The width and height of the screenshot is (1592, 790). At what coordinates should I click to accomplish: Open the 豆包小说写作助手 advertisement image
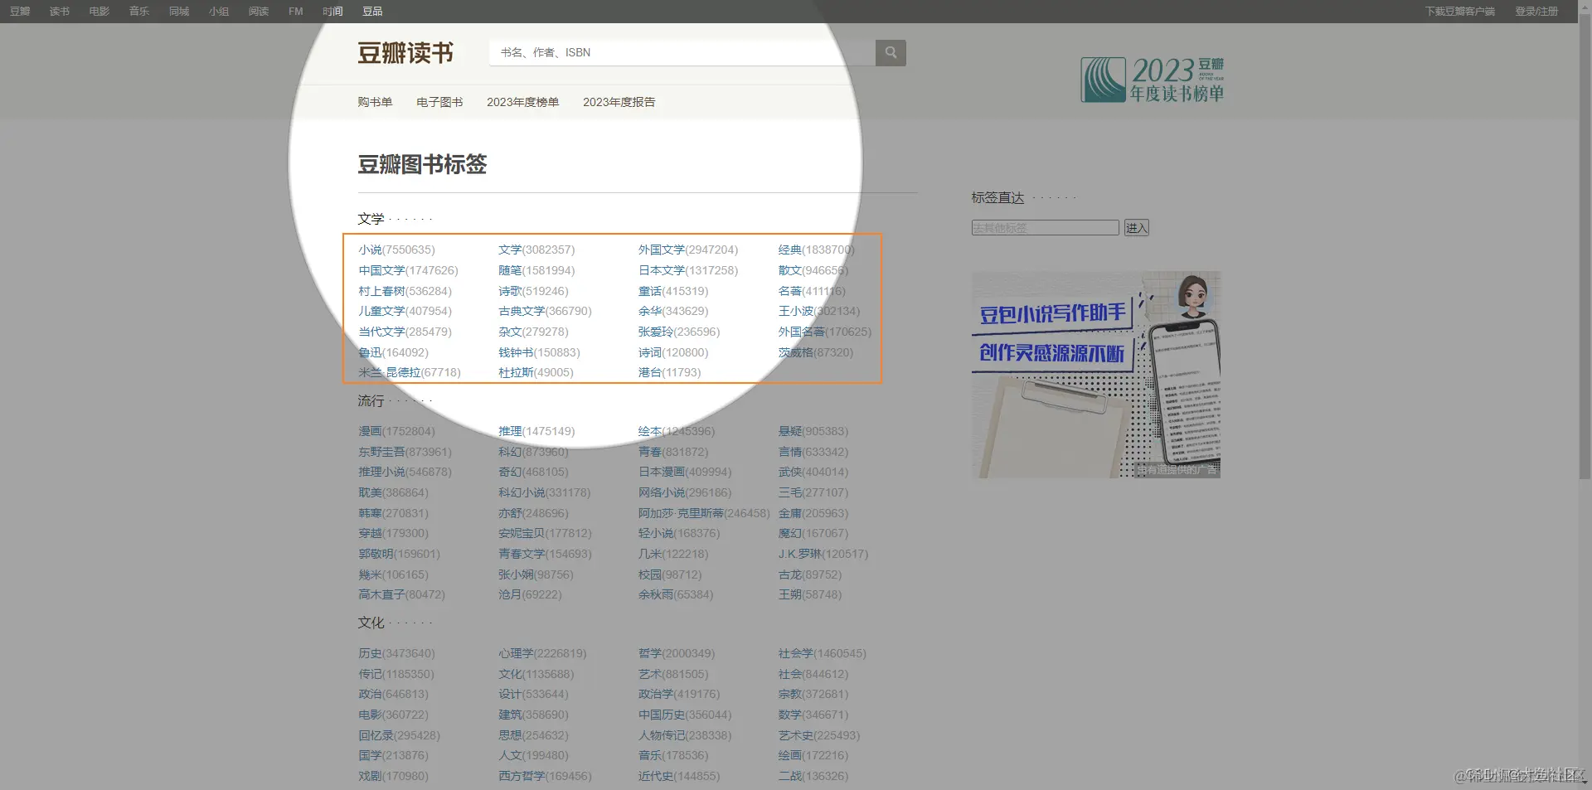(1096, 375)
